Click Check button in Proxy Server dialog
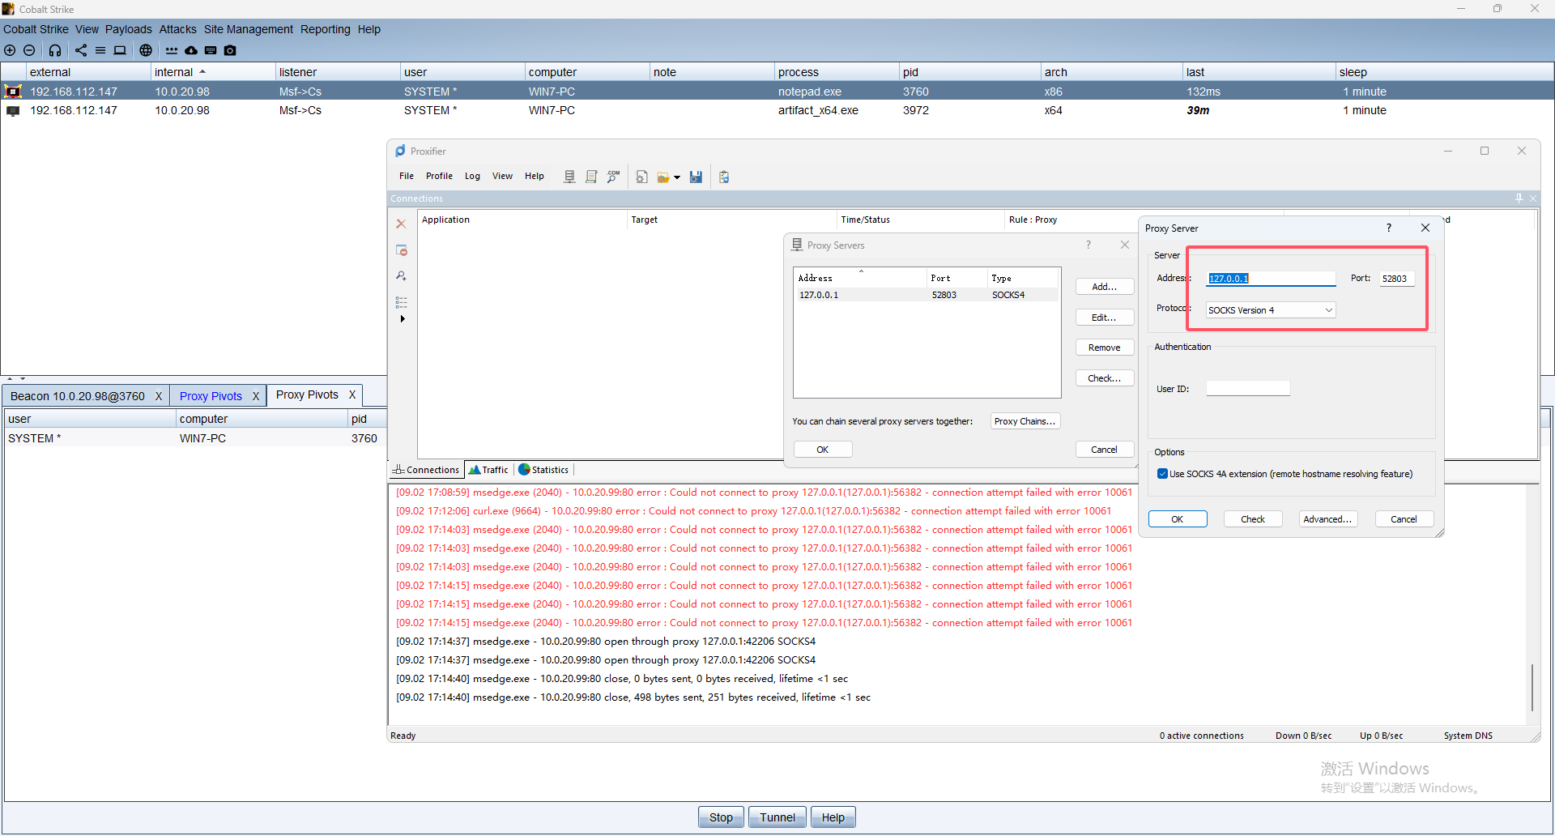This screenshot has width=1555, height=836. point(1252,519)
